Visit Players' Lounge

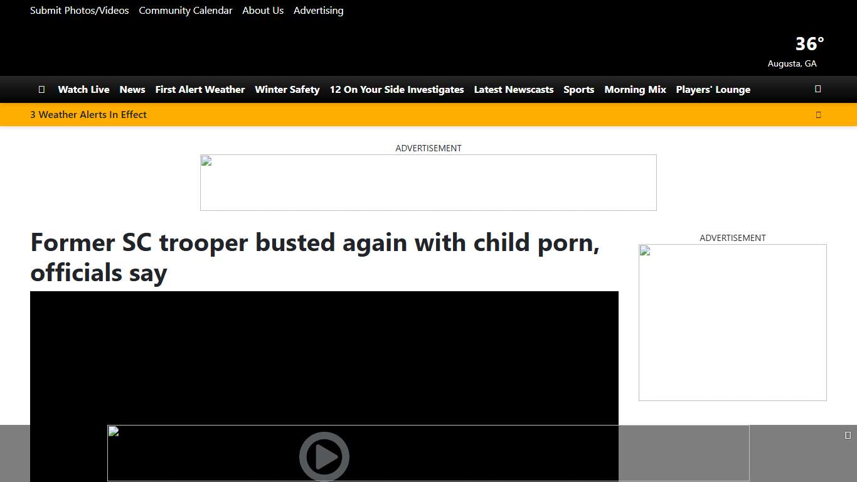(713, 90)
